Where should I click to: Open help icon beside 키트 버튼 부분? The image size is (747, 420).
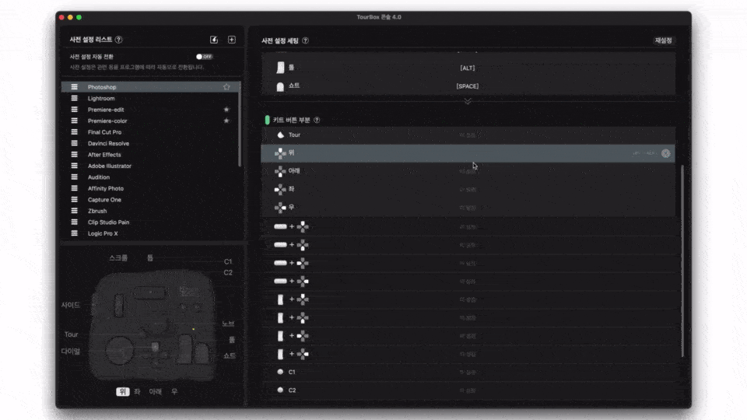click(317, 120)
